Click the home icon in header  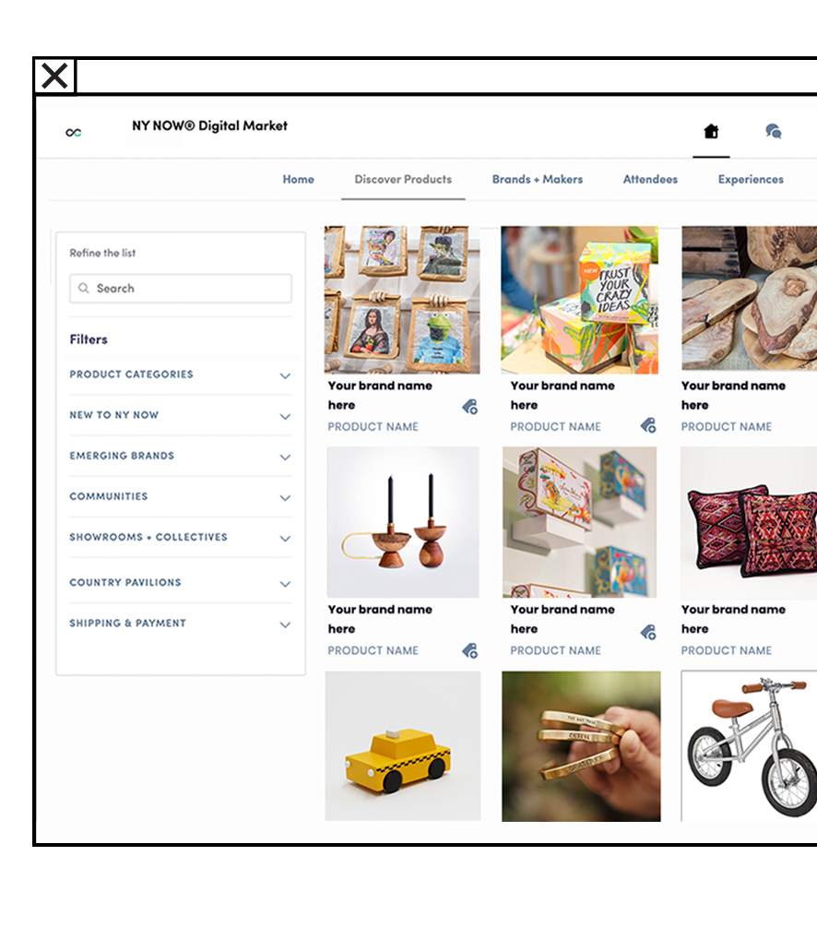coord(711,131)
